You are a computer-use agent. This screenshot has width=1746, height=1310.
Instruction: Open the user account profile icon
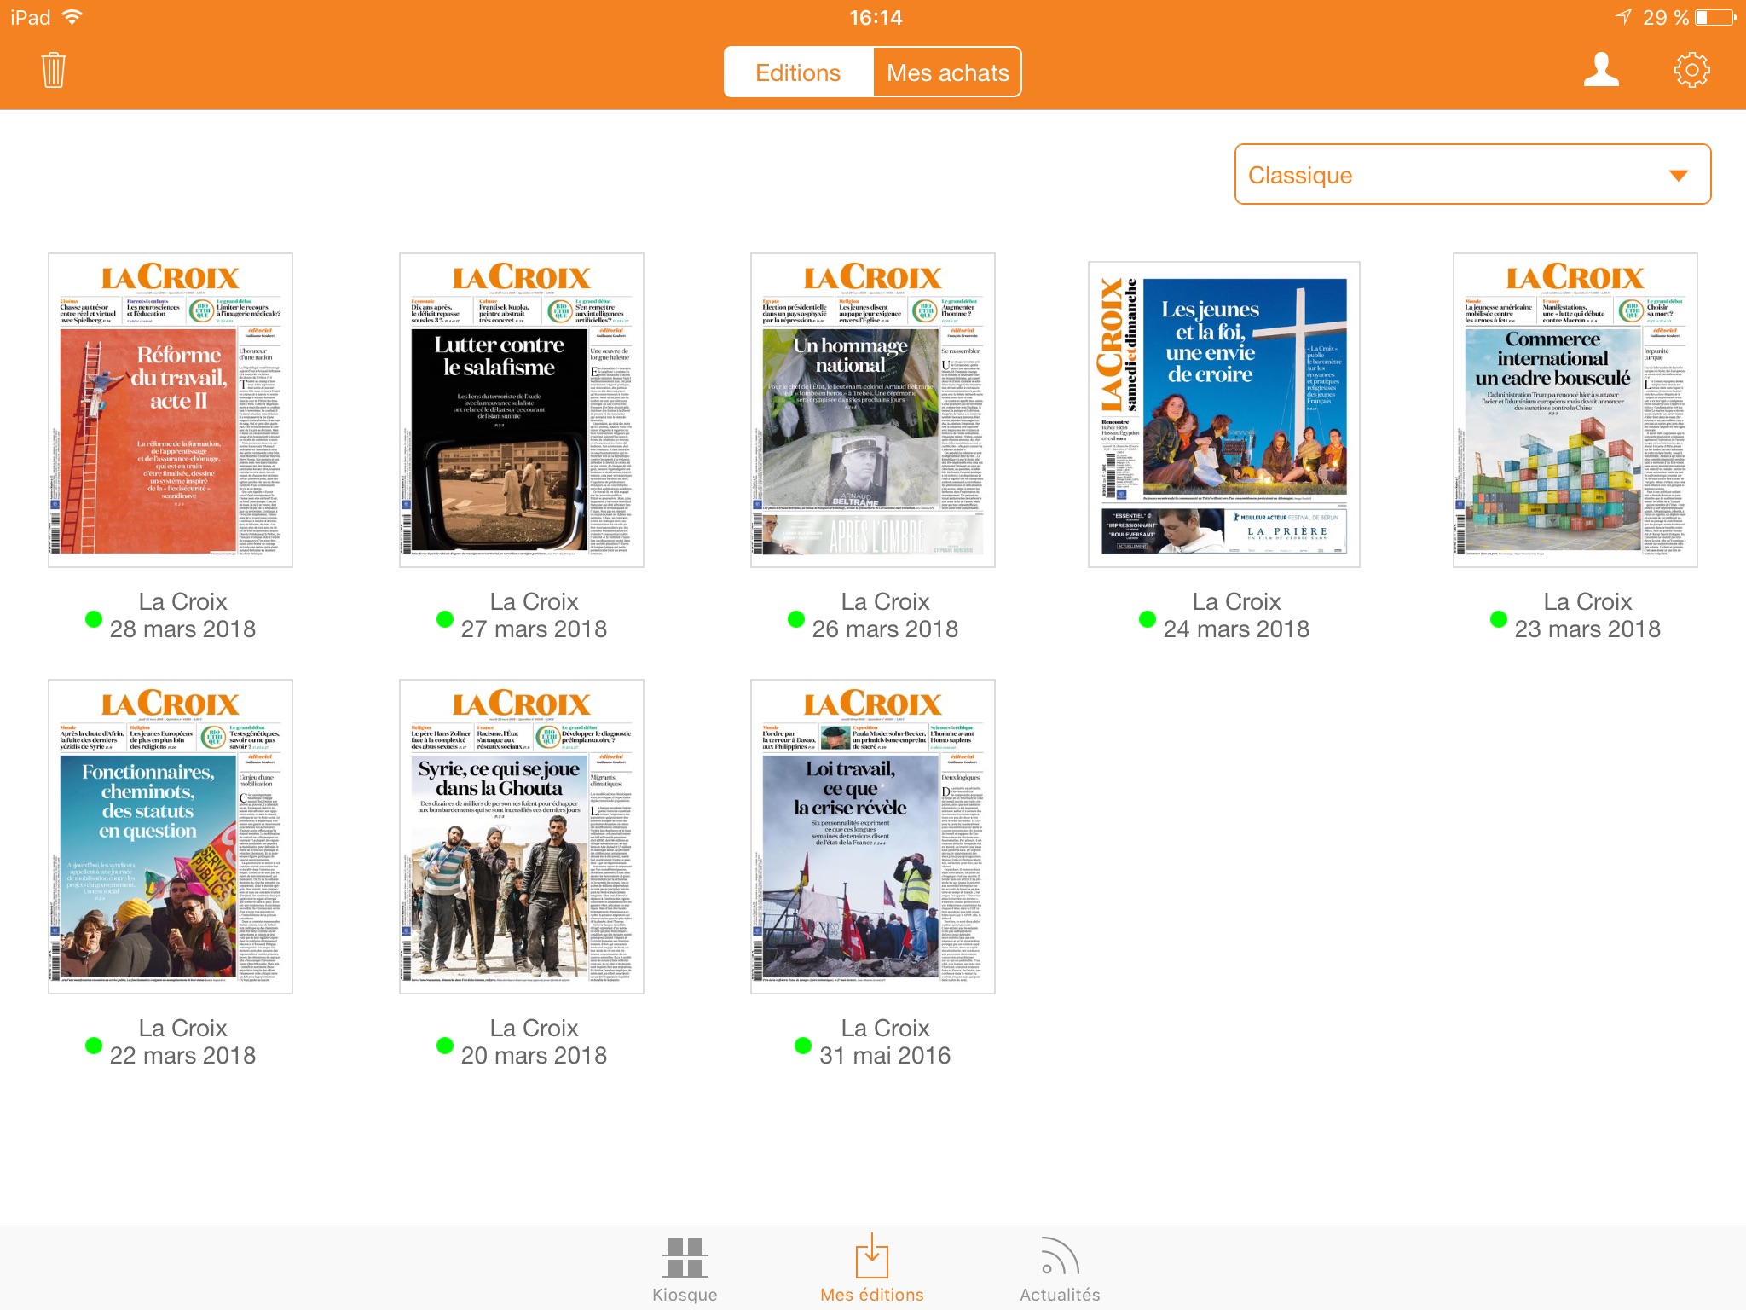1600,70
